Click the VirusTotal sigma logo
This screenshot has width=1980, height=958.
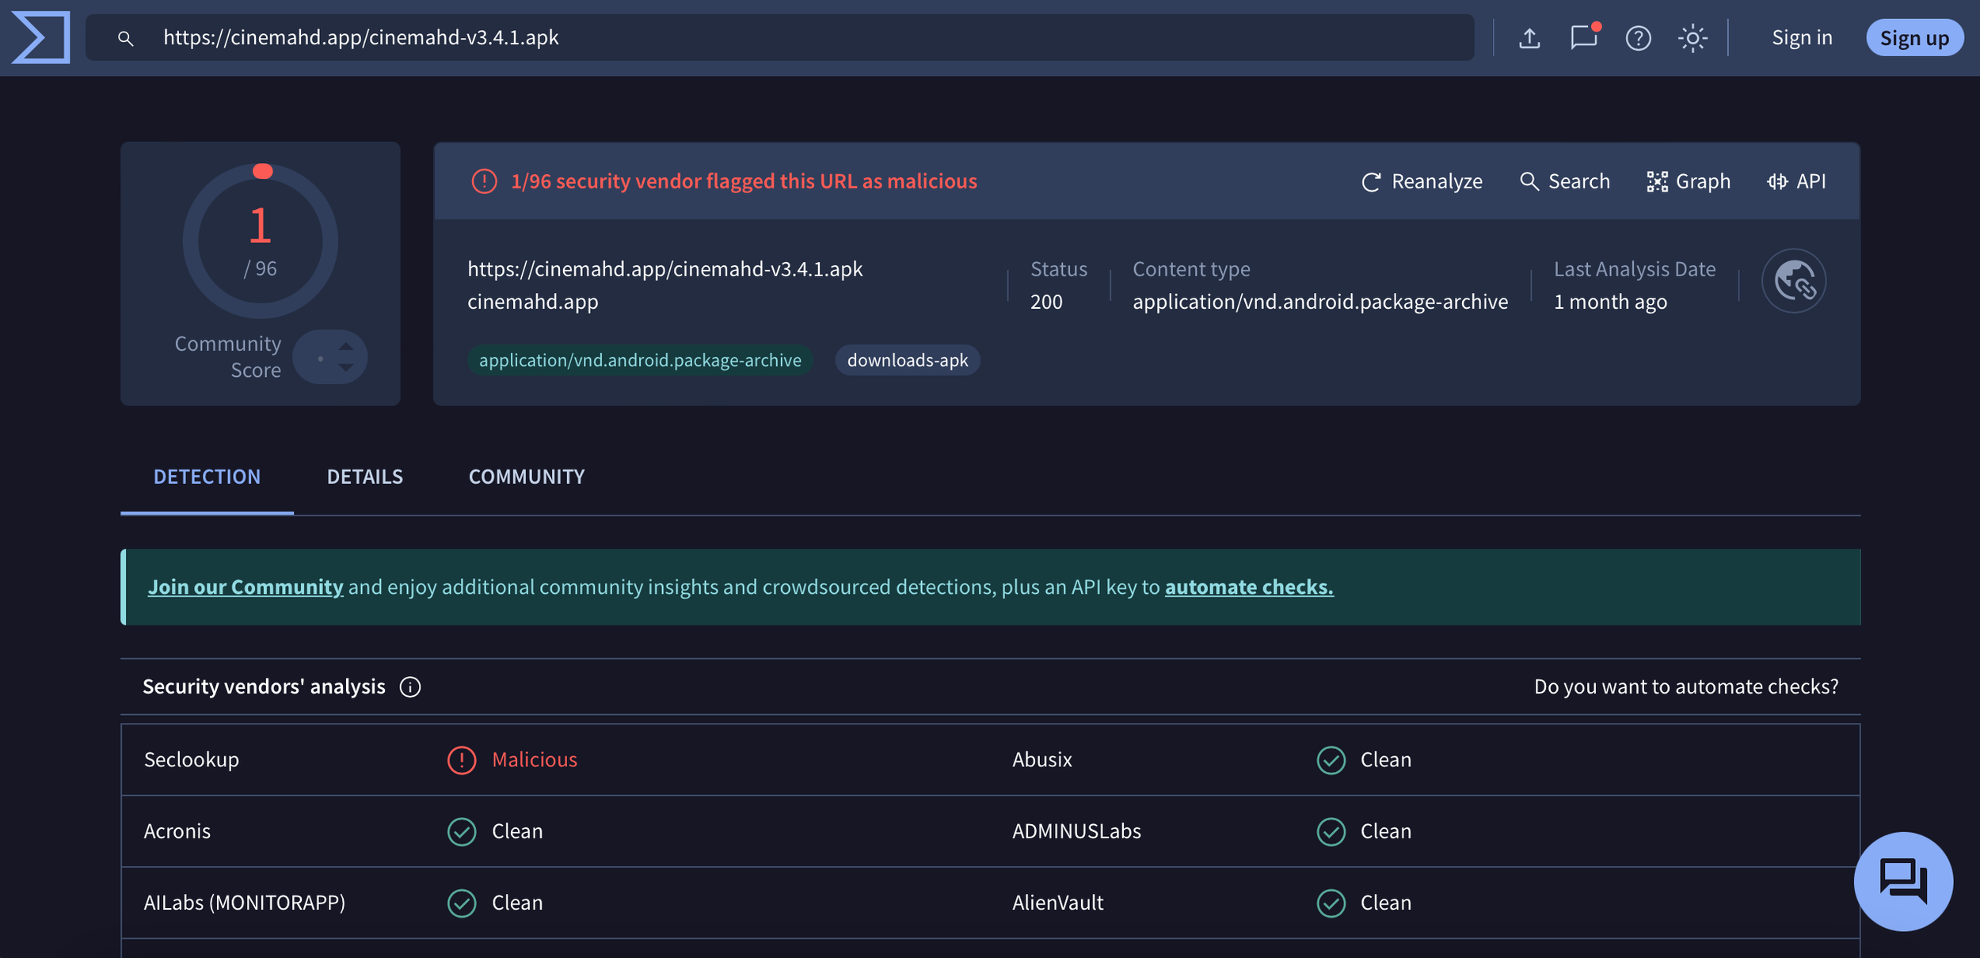pos(41,37)
